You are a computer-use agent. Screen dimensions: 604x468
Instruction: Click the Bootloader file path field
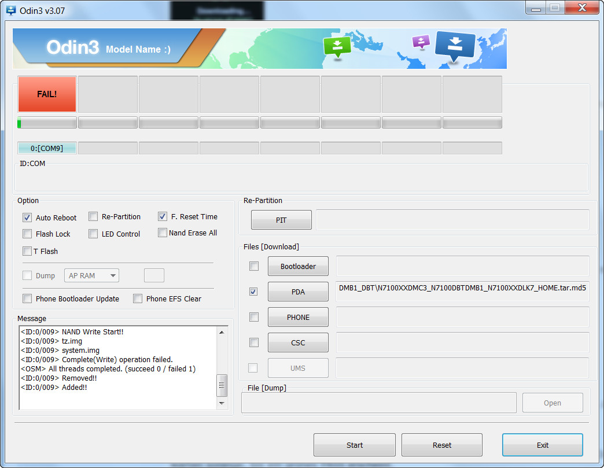[x=463, y=266]
